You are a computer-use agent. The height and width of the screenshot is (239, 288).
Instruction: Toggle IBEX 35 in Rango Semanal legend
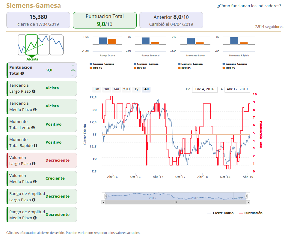click(140, 68)
